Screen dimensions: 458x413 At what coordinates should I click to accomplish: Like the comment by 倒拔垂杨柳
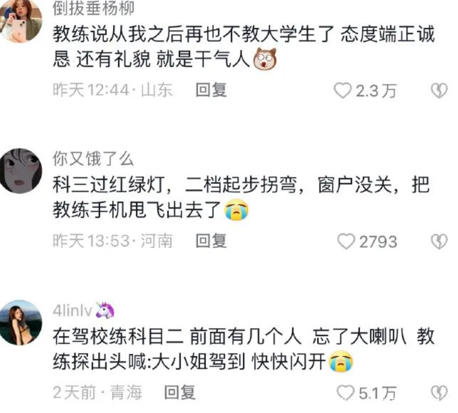[343, 91]
